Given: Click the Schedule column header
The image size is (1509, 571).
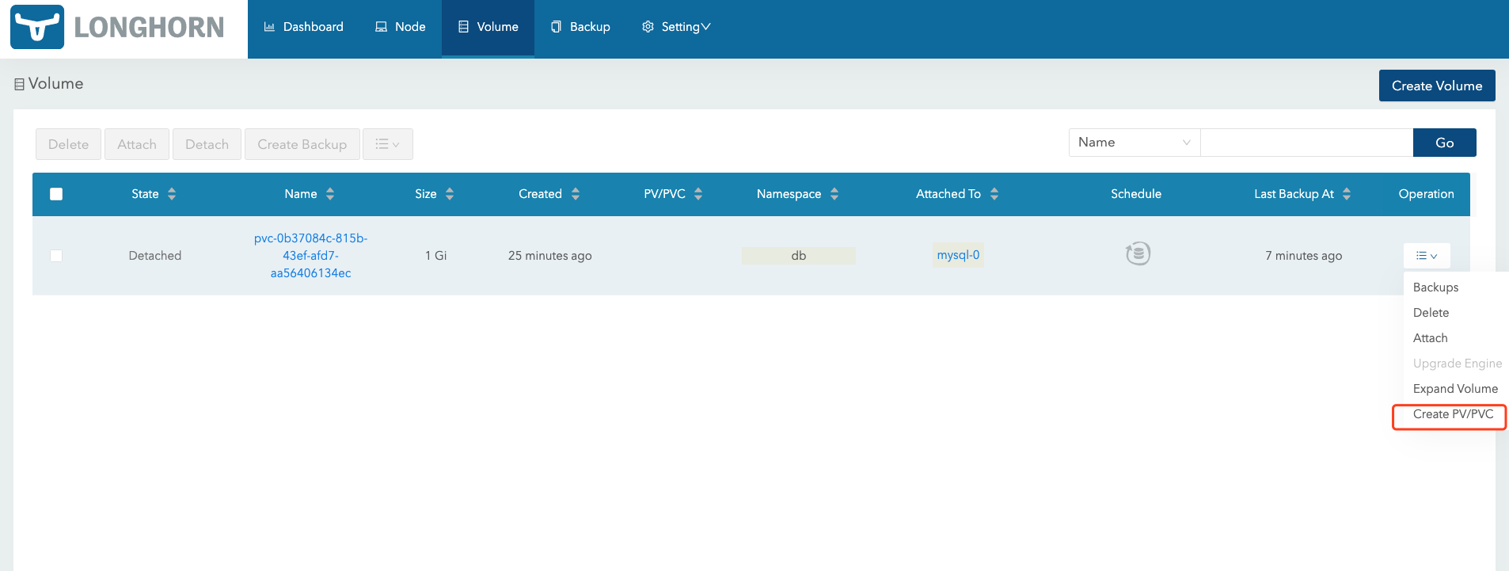Looking at the screenshot, I should pos(1135,194).
